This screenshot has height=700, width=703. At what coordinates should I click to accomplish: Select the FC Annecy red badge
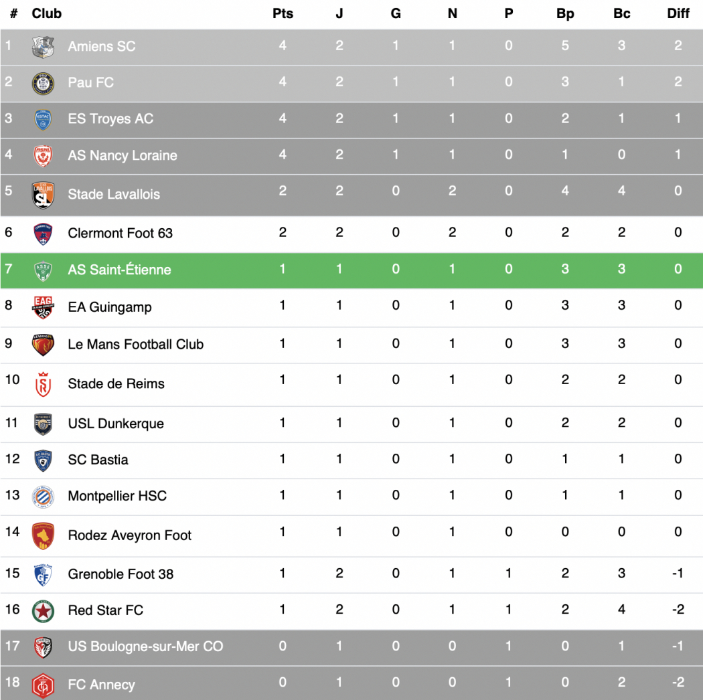coord(43,686)
